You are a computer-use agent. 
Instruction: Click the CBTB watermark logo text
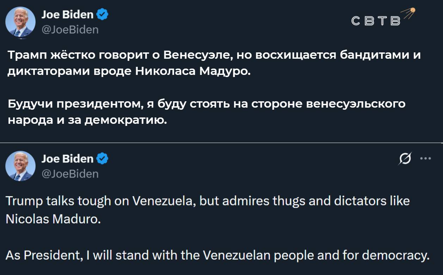pos(376,21)
